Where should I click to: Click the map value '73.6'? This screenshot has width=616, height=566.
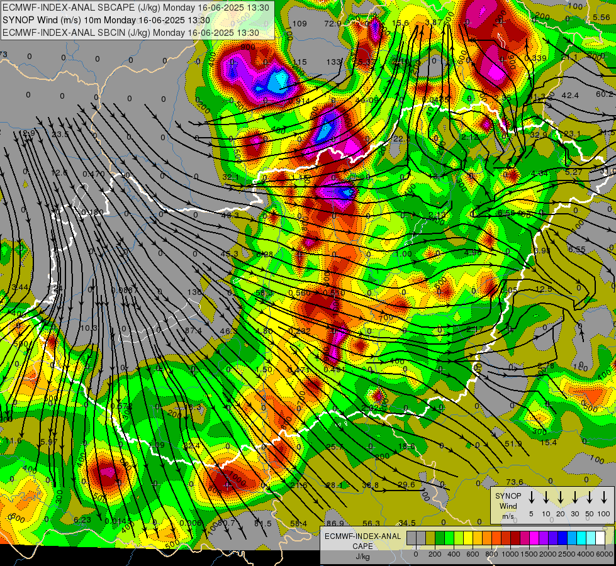pyautogui.click(x=515, y=482)
